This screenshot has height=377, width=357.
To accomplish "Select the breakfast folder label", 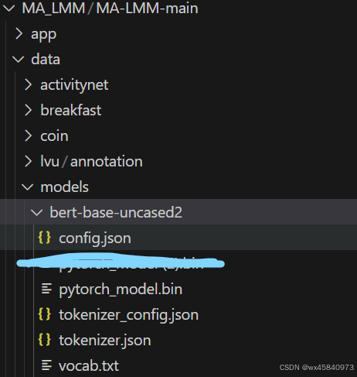I will [x=71, y=111].
